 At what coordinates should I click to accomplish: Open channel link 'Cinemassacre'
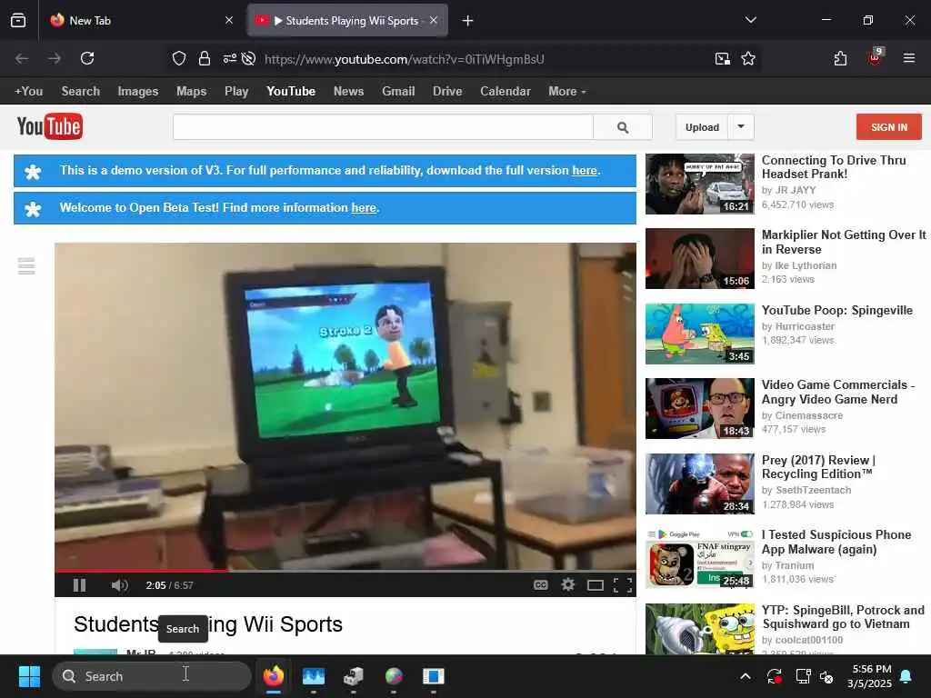coord(808,415)
